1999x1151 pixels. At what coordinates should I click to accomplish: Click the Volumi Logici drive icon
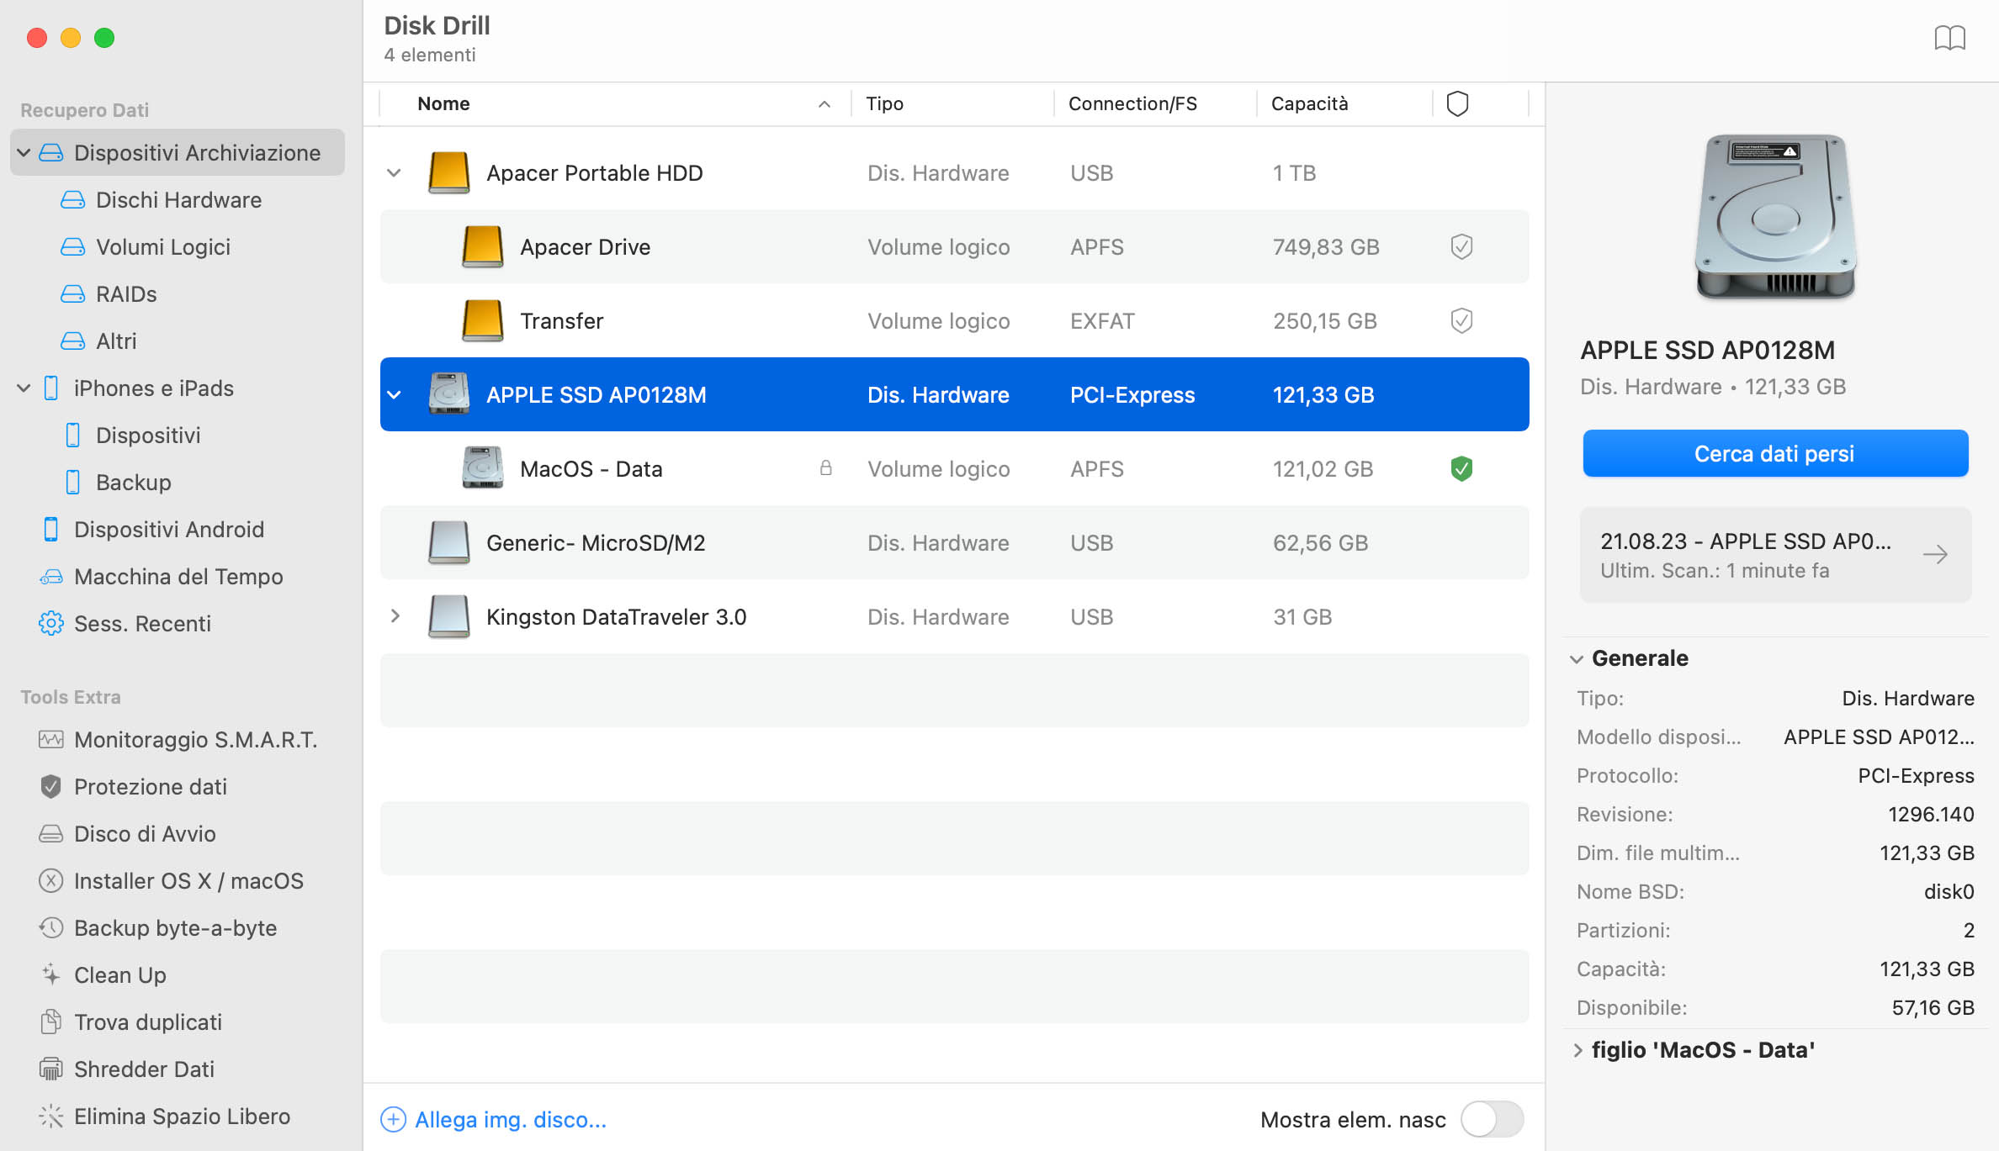pos(73,246)
